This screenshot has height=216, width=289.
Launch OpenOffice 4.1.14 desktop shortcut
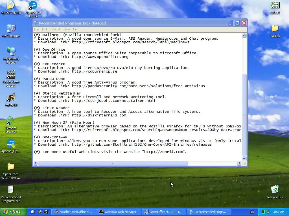pyautogui.click(x=33, y=9)
